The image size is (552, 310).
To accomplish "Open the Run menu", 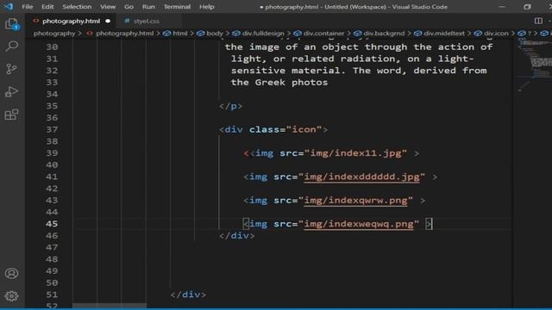I will pyautogui.click(x=148, y=7).
